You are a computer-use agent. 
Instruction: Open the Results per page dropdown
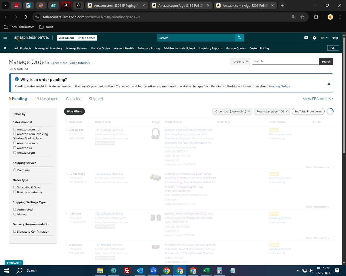(x=272, y=111)
